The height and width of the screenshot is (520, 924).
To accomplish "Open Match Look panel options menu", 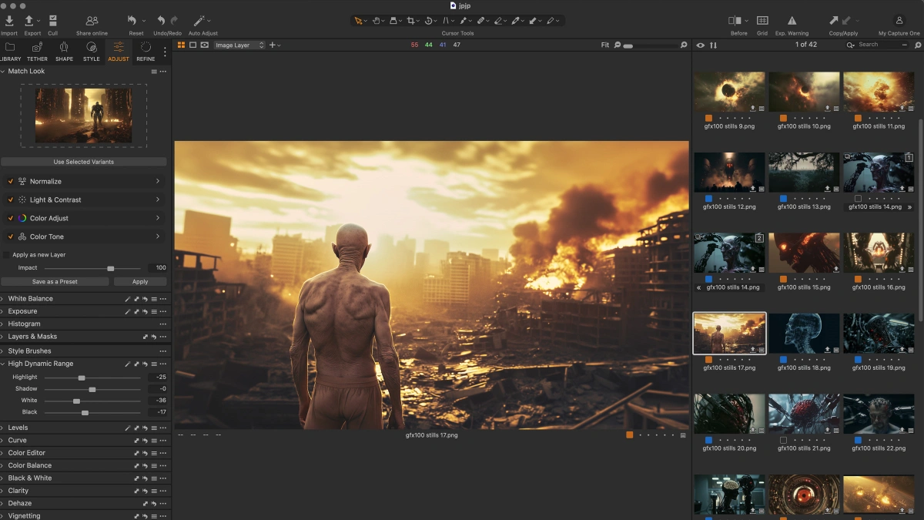I will pos(163,72).
